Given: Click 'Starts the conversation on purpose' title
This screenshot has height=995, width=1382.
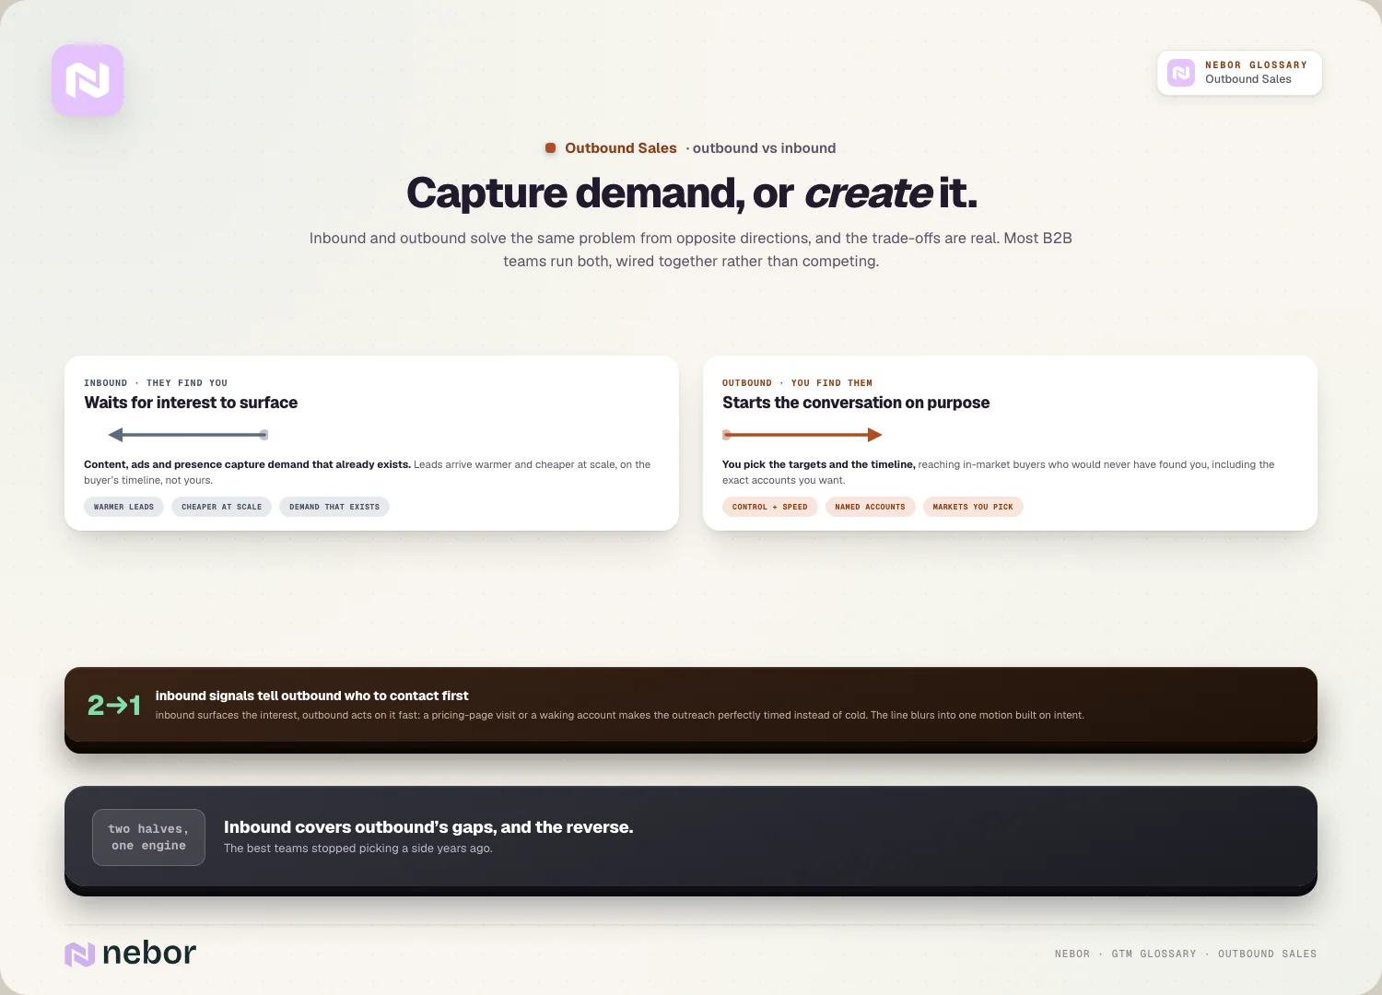Looking at the screenshot, I should click(856, 403).
